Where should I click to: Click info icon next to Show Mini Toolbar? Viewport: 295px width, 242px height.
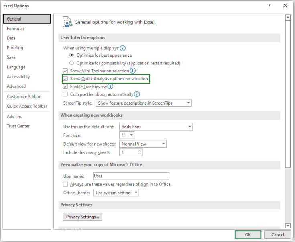tap(132, 71)
